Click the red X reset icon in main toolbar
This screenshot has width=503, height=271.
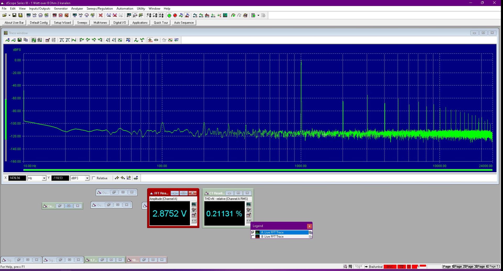(101, 15)
